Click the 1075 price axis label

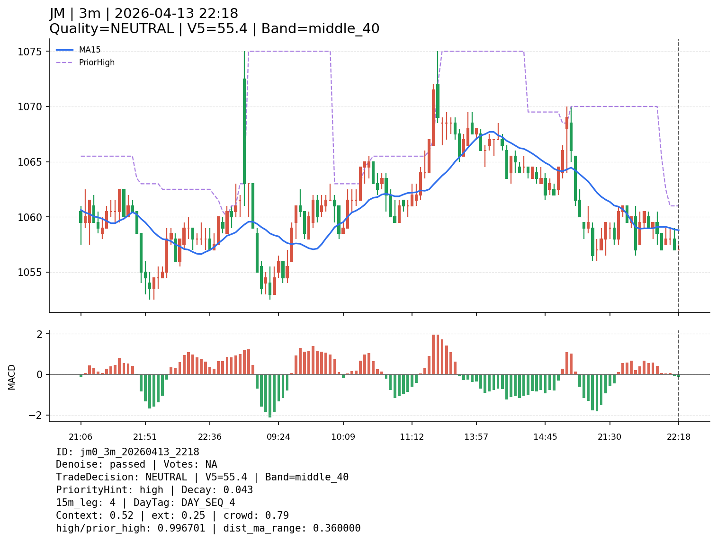click(30, 52)
